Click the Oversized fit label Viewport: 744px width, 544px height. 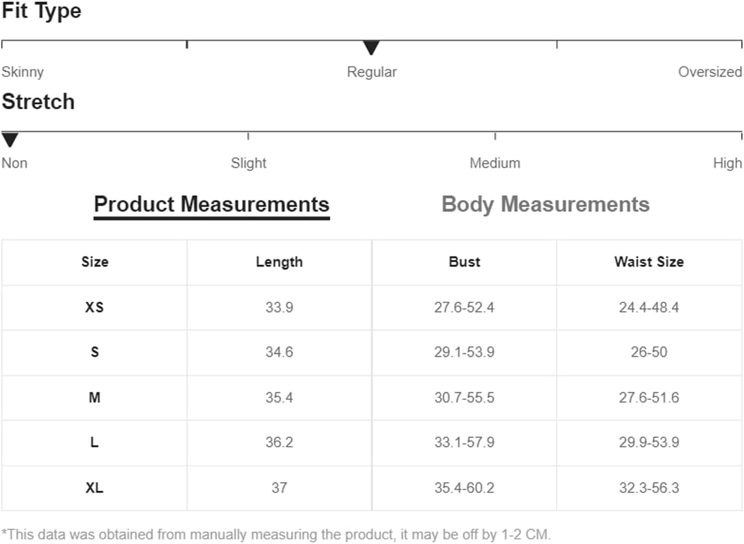pyautogui.click(x=710, y=72)
